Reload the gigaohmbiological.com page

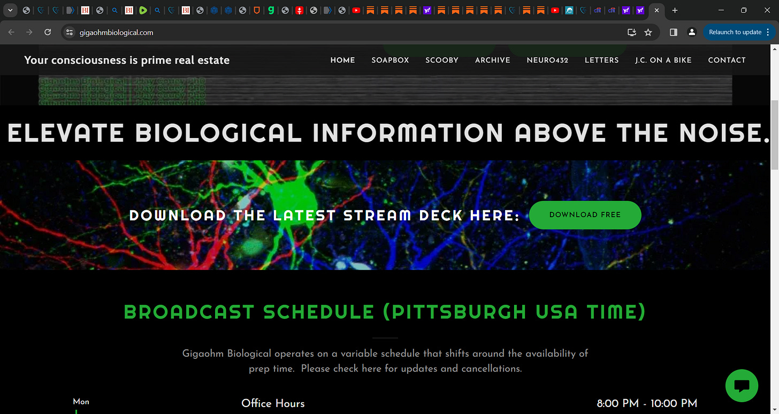pyautogui.click(x=48, y=32)
